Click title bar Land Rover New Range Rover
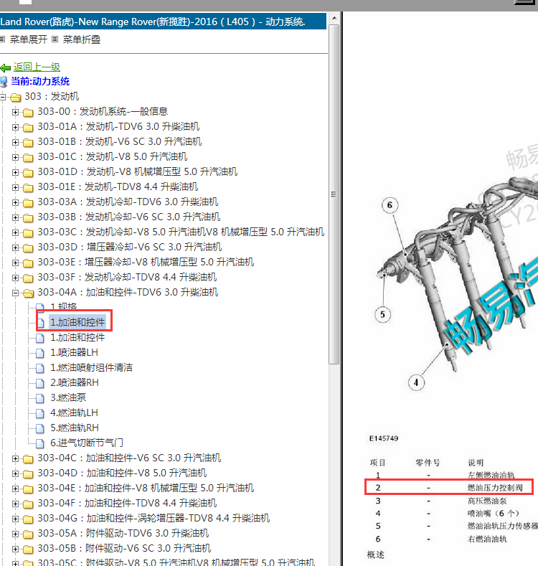The height and width of the screenshot is (566, 538). (x=164, y=22)
